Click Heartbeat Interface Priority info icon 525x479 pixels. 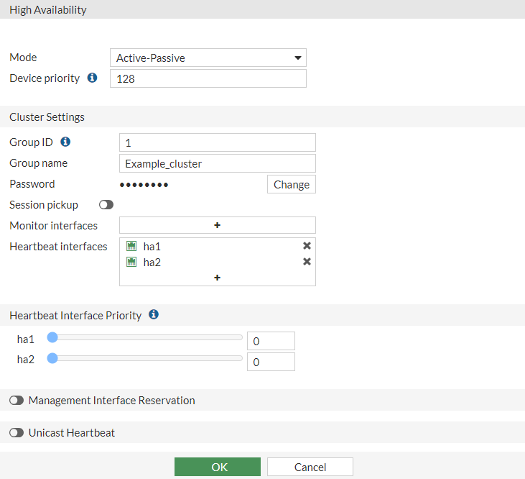tap(153, 314)
